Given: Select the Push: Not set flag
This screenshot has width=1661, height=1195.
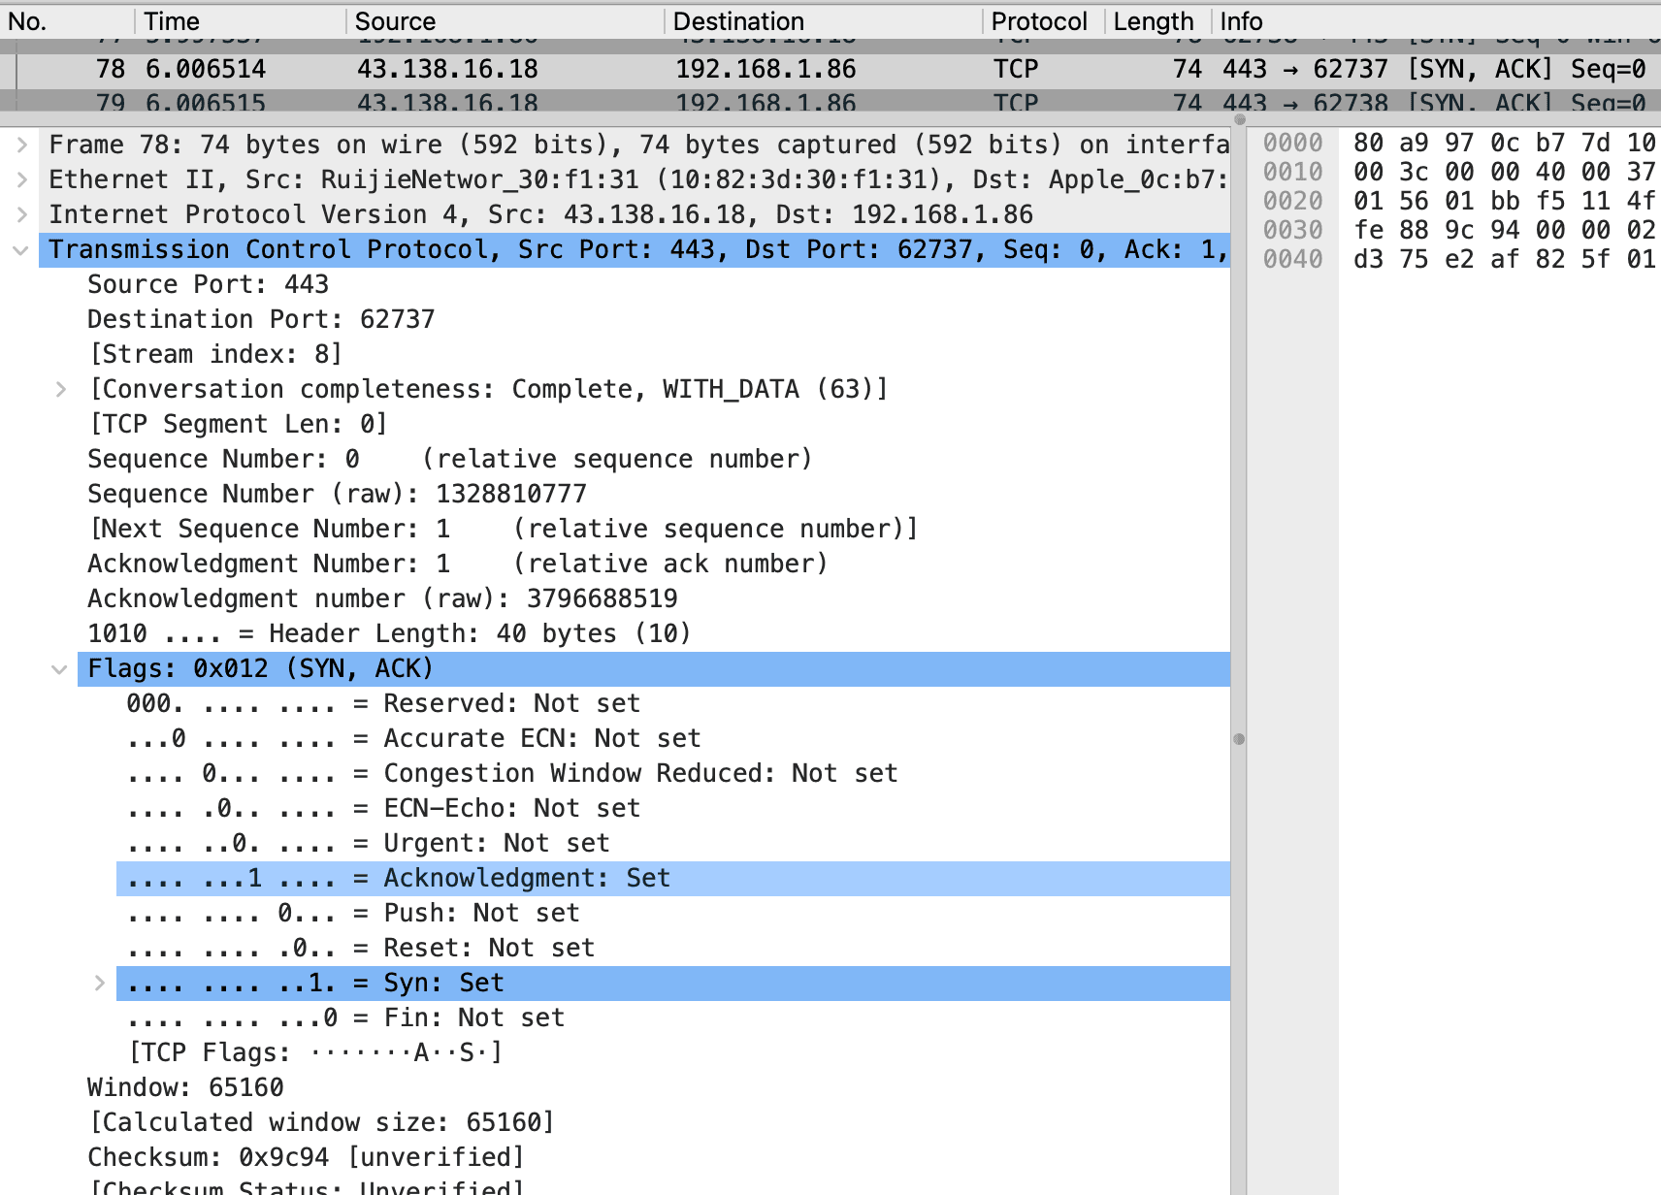Looking at the screenshot, I should point(353,913).
